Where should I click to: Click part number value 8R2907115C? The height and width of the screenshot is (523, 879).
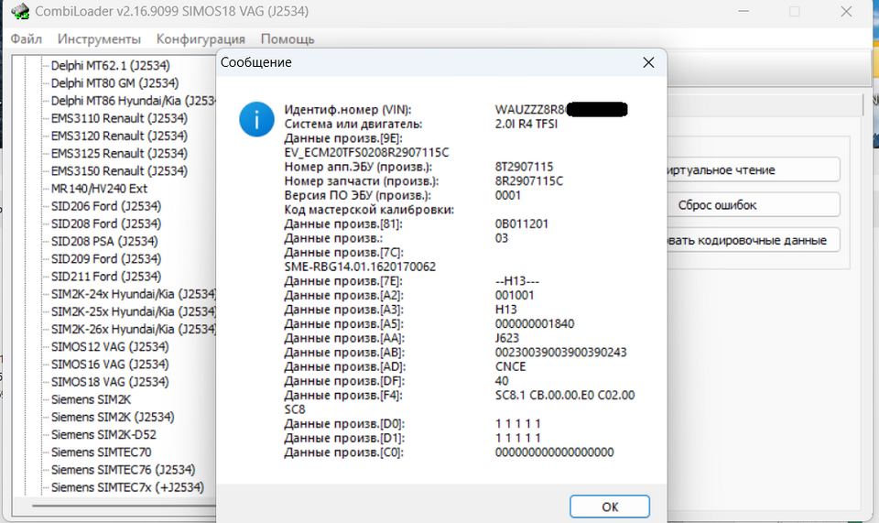(x=529, y=181)
